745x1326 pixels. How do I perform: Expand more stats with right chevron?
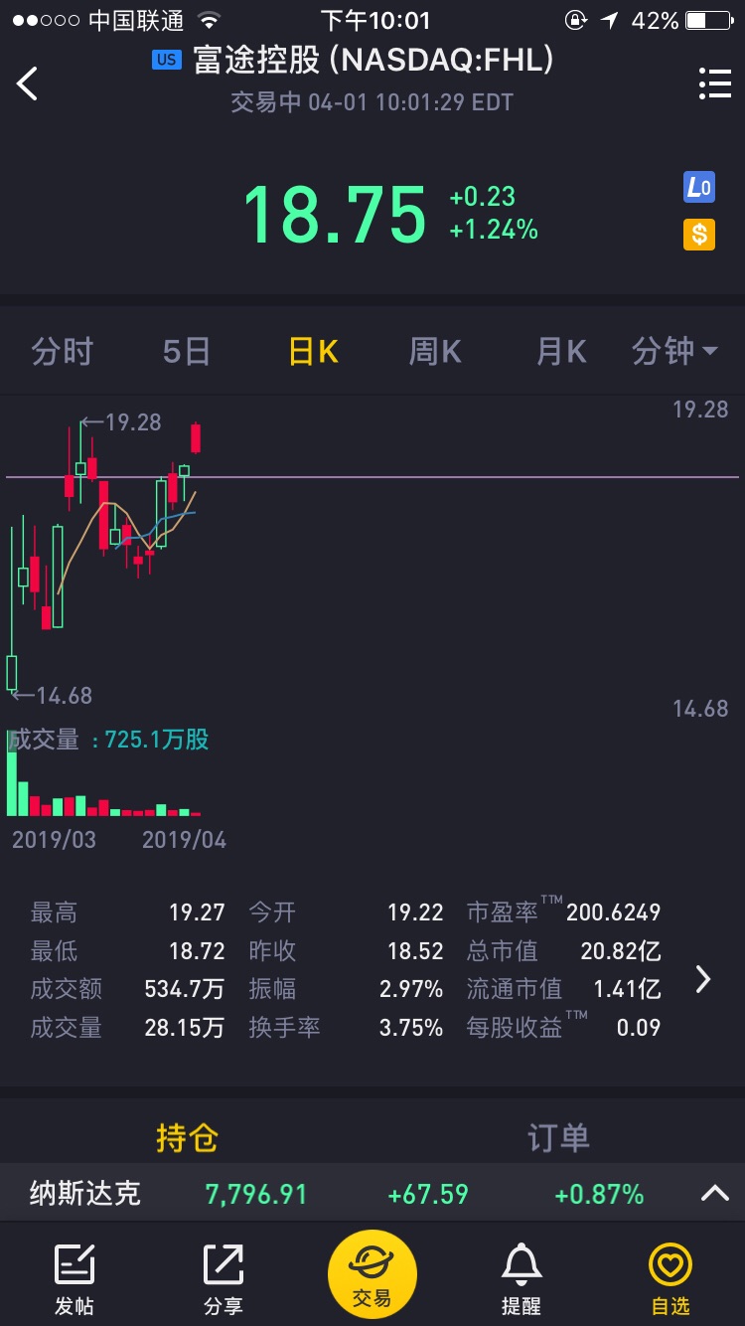[x=703, y=979]
